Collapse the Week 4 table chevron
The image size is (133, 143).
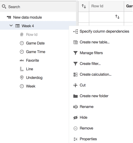11,26
